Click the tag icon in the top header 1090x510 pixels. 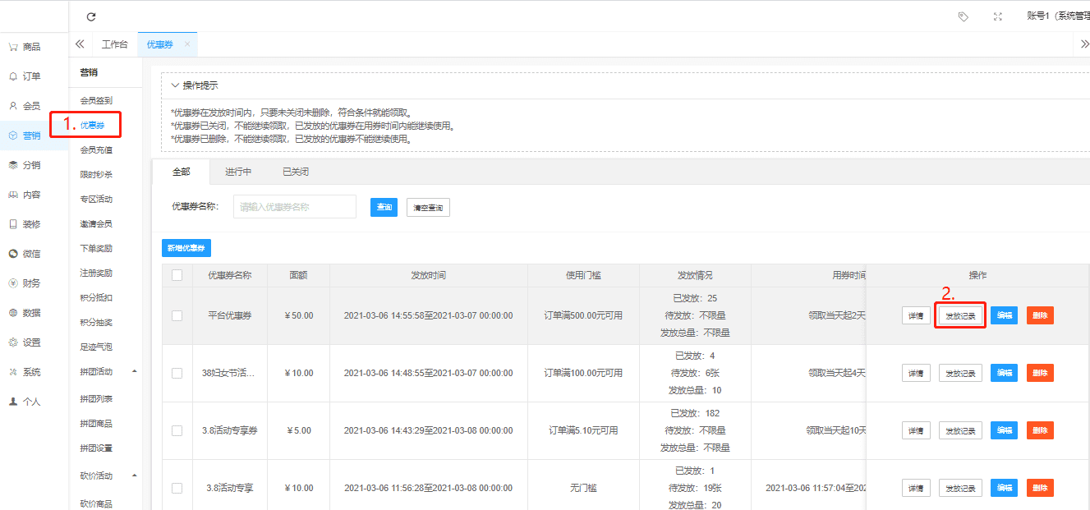click(964, 16)
